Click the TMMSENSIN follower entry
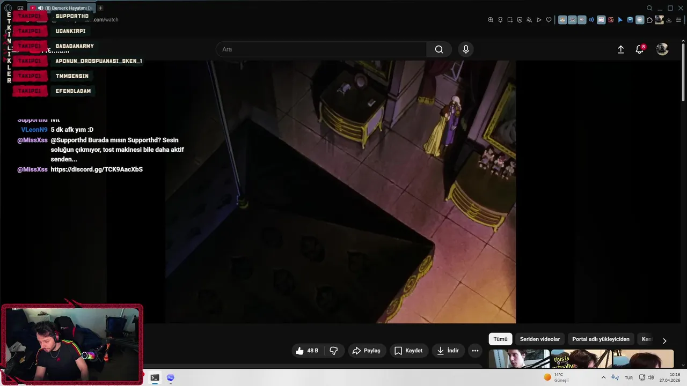Image resolution: width=687 pixels, height=386 pixels. [x=72, y=76]
